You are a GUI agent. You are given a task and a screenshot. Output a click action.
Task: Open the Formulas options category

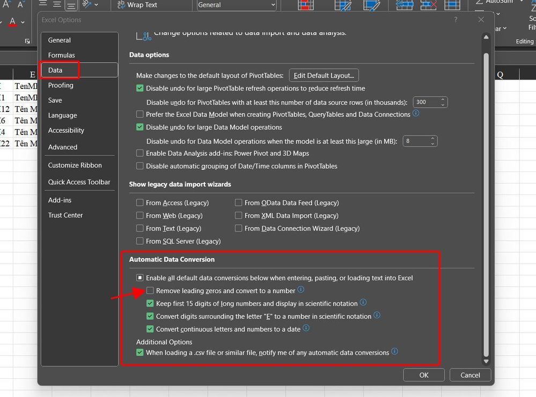pyautogui.click(x=79, y=55)
